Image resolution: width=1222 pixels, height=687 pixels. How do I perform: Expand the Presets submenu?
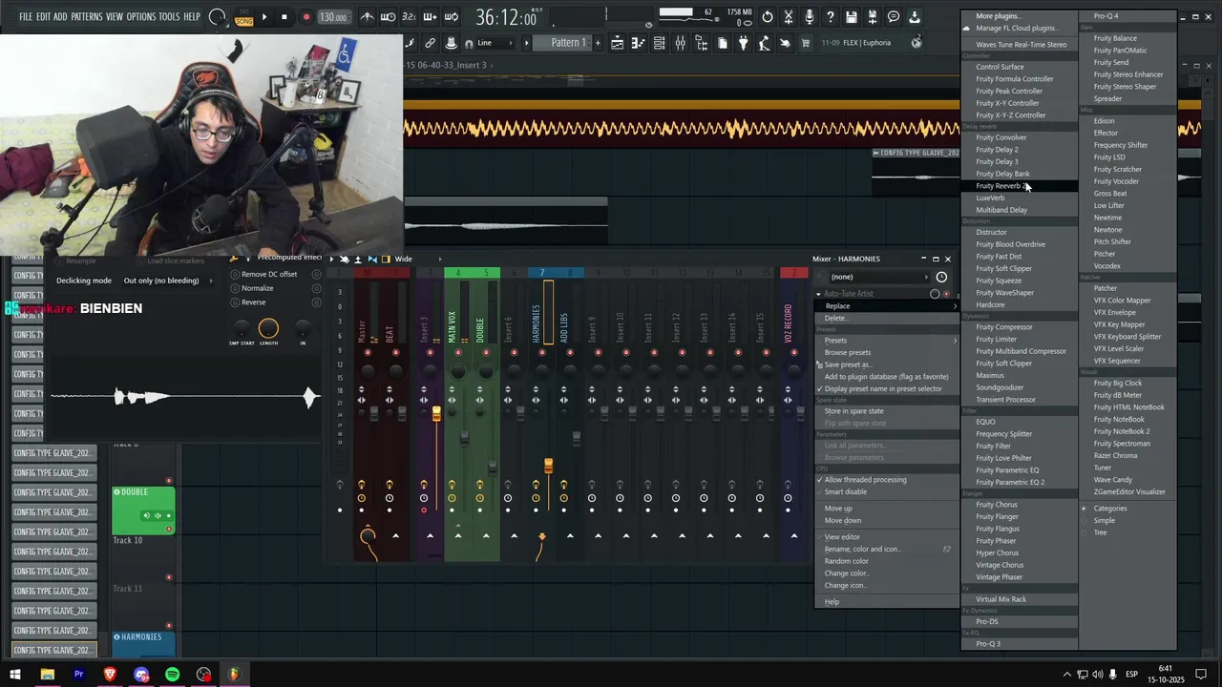click(x=887, y=341)
